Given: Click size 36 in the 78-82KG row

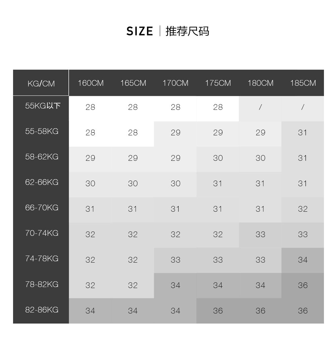Looking at the screenshot, I should click(x=303, y=285).
